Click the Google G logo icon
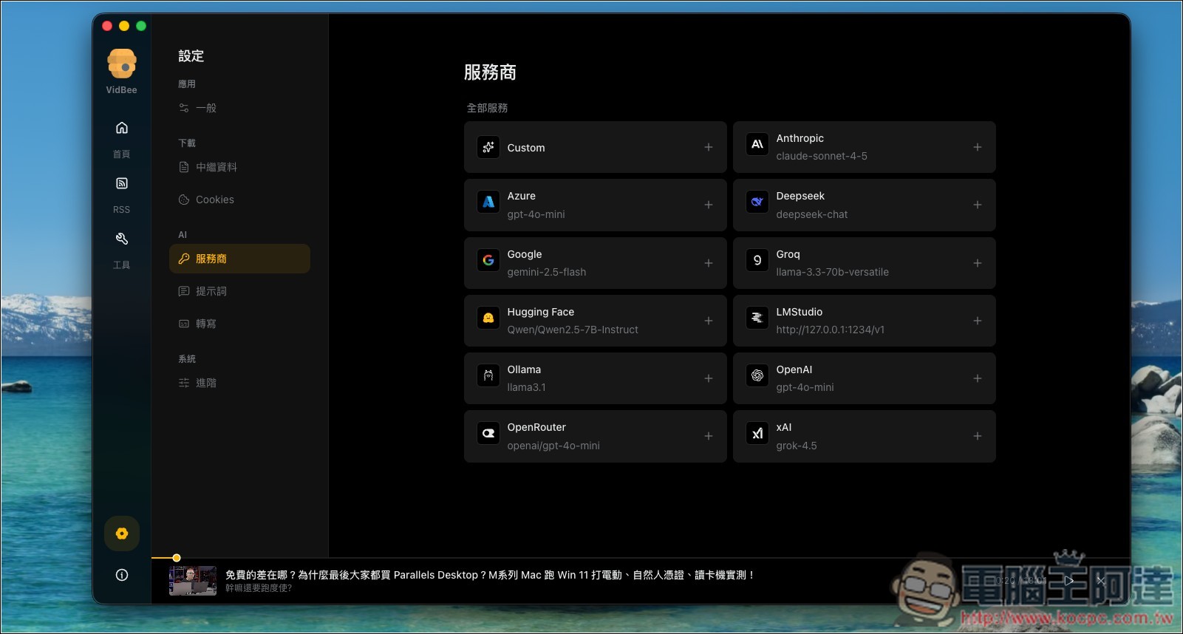This screenshot has height=634, width=1183. (x=488, y=260)
